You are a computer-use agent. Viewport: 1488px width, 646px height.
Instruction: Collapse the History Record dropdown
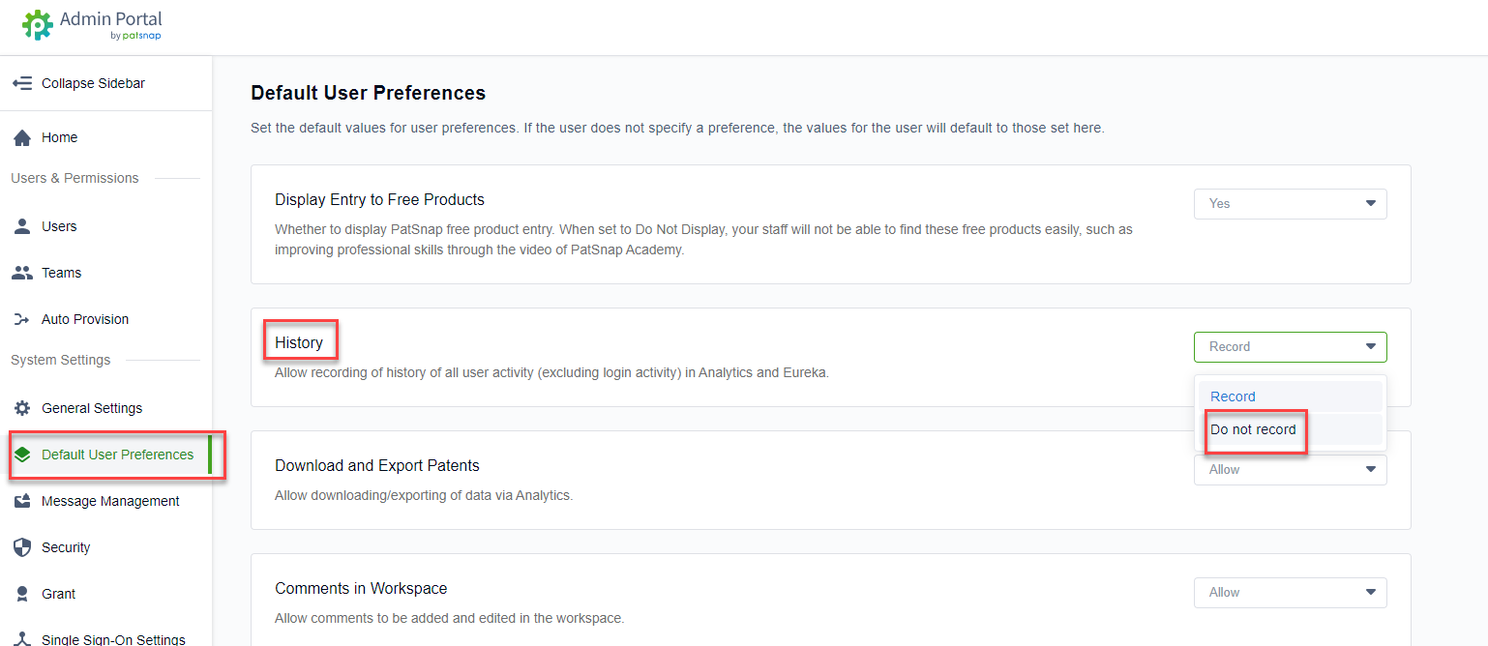pos(1290,347)
